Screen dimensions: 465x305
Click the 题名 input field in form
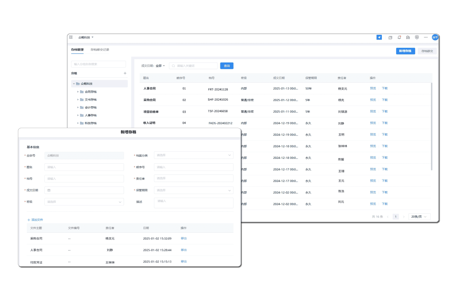[x=84, y=167]
